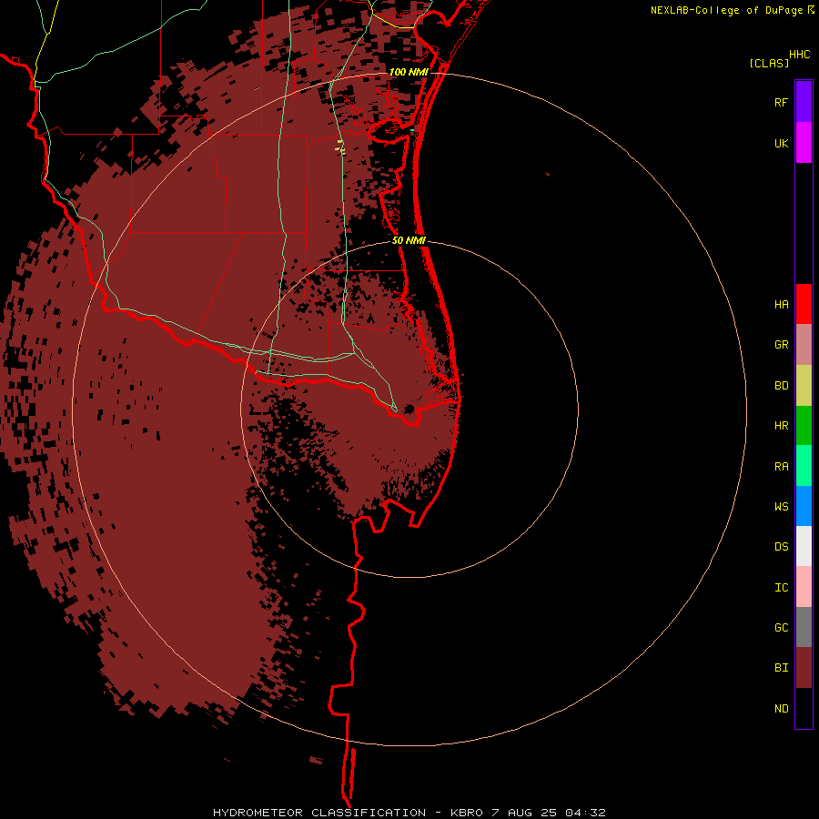The height and width of the screenshot is (819, 819).
Task: Click the "WS" legend label
Action: pos(782,506)
